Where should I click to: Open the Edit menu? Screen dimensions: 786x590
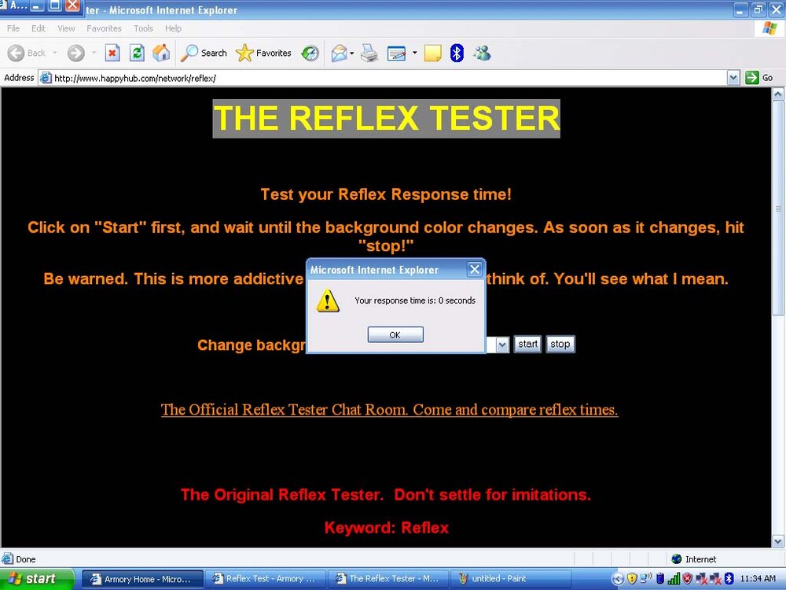tap(38, 28)
